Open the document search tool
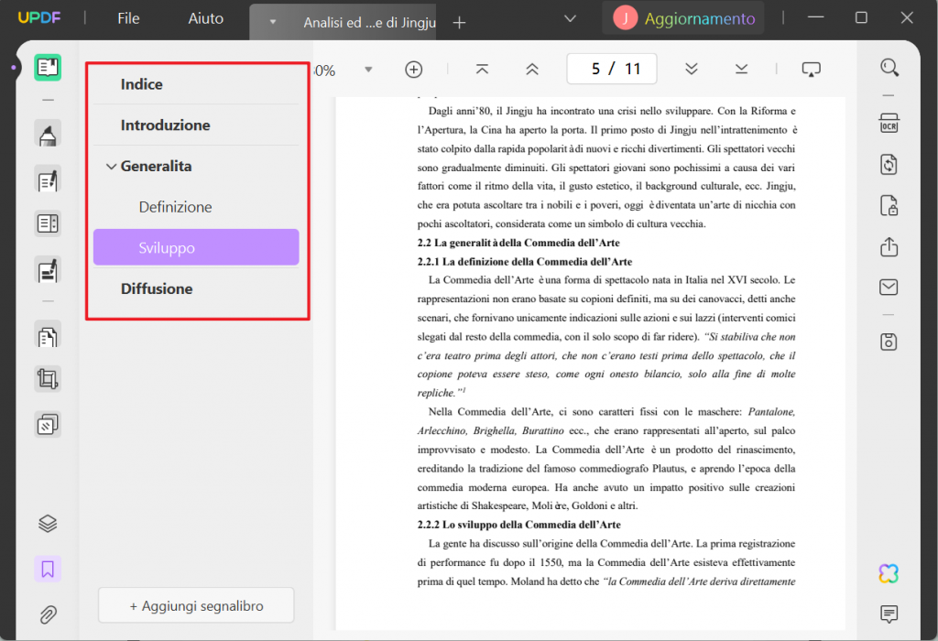The width and height of the screenshot is (938, 641). [888, 67]
